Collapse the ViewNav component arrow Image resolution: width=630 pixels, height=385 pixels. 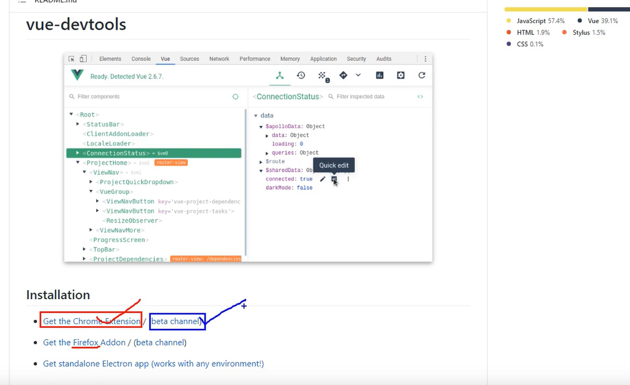(85, 172)
